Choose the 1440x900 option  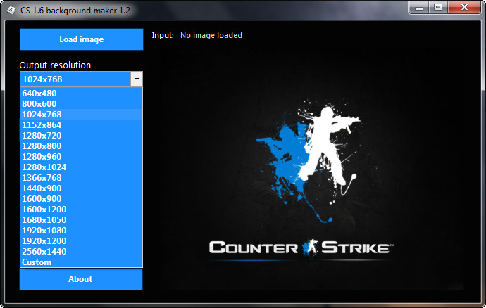[x=81, y=188]
